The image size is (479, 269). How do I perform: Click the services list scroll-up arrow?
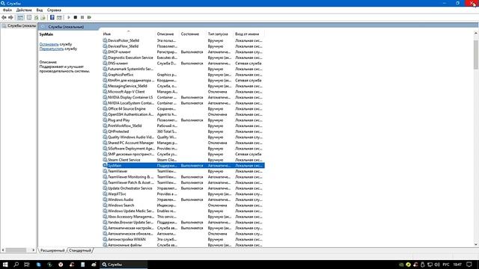(476, 33)
